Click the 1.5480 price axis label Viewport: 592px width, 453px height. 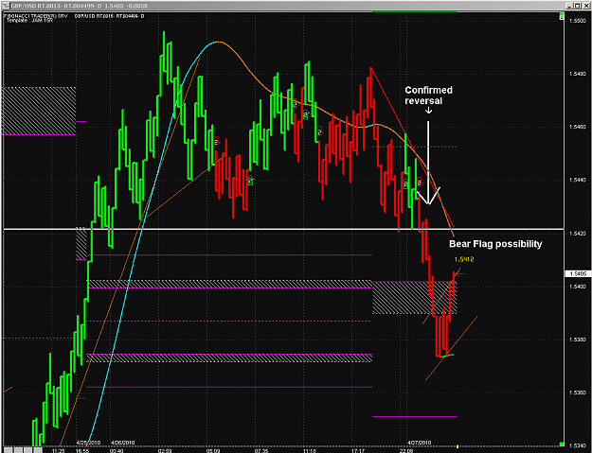pos(578,74)
